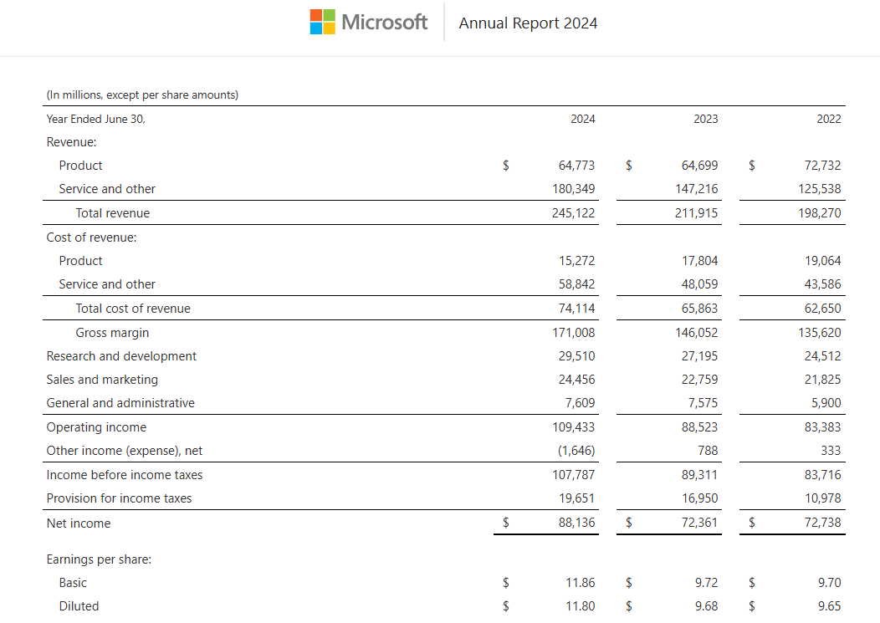Click the 'Other income (expense), net' label
This screenshot has height=623, width=880.
[x=125, y=452]
